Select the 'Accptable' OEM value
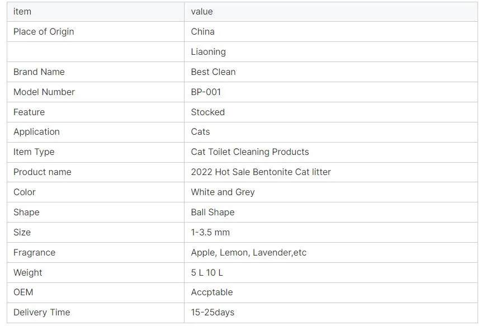This screenshot has width=482, height=326. point(211,292)
